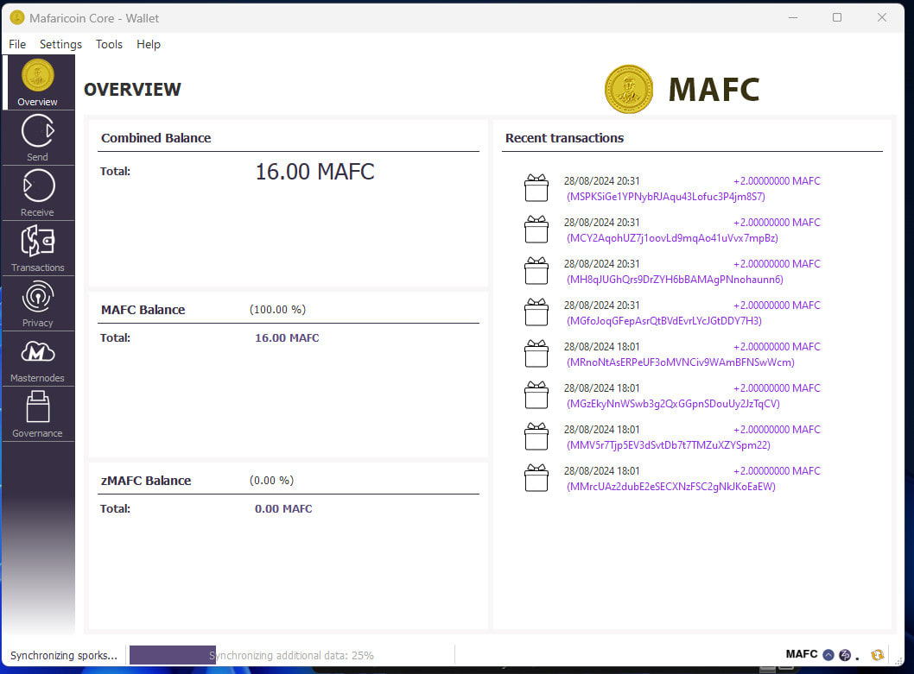Click the window resize grip in the bottom-right corner
The width and height of the screenshot is (914, 674).
tap(898, 661)
